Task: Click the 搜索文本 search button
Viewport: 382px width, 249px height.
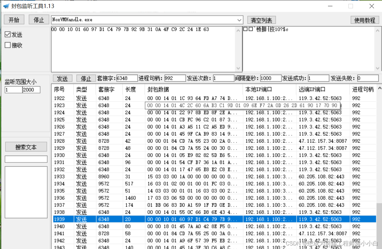Action: [26, 147]
